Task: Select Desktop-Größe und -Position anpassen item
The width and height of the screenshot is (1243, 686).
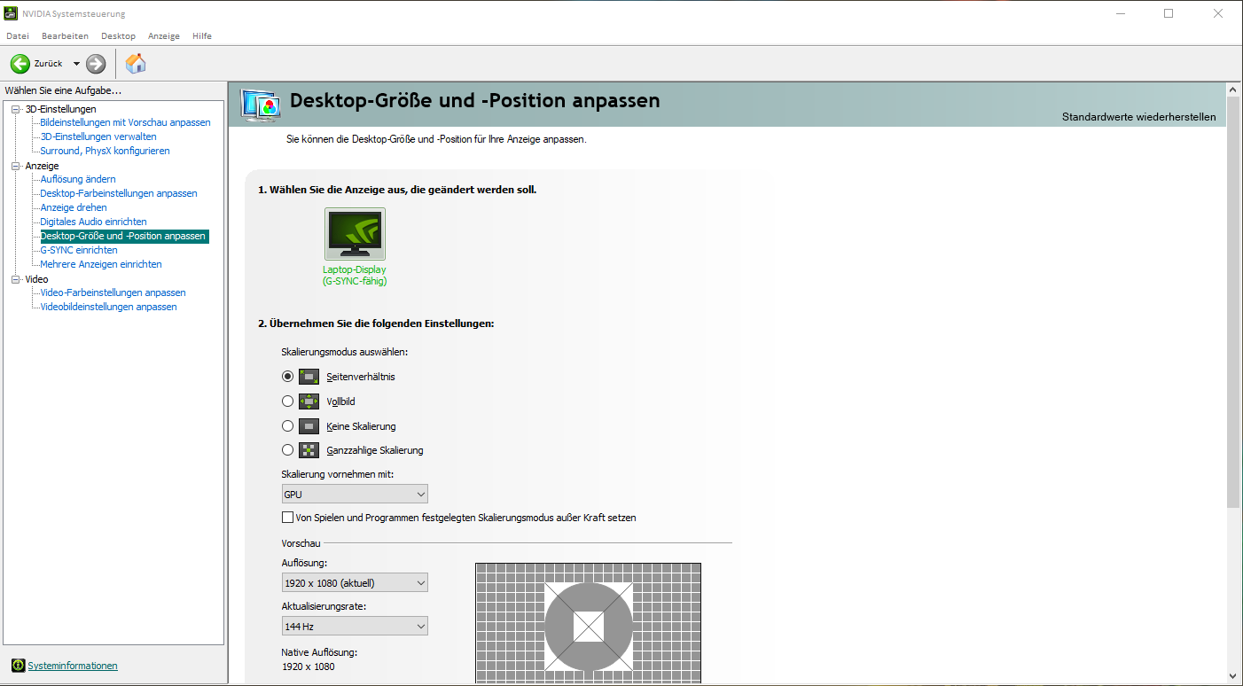Action: coord(124,236)
